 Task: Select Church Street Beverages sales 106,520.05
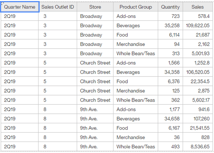click(x=198, y=72)
